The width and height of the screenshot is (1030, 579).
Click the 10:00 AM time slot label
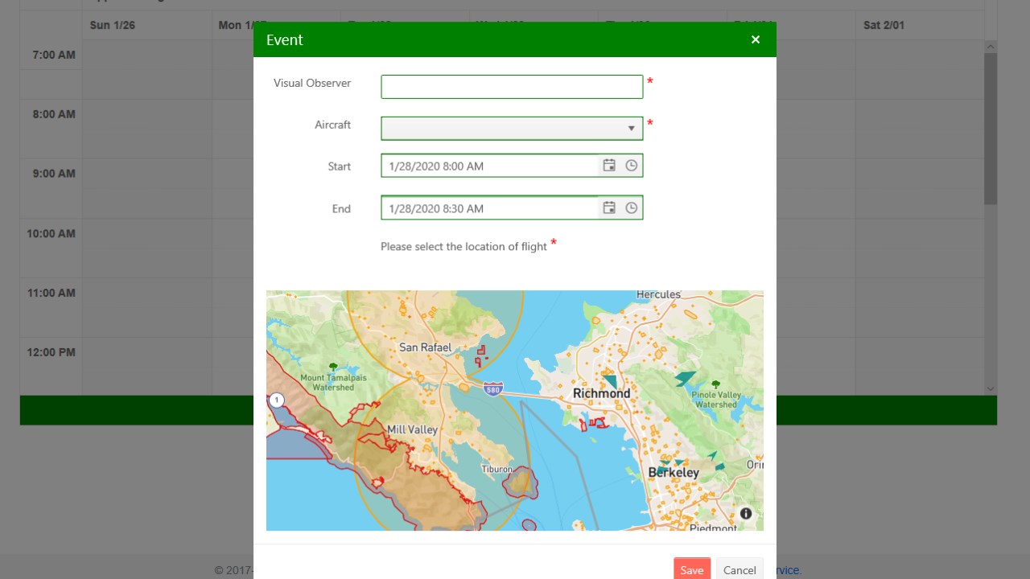pos(51,233)
